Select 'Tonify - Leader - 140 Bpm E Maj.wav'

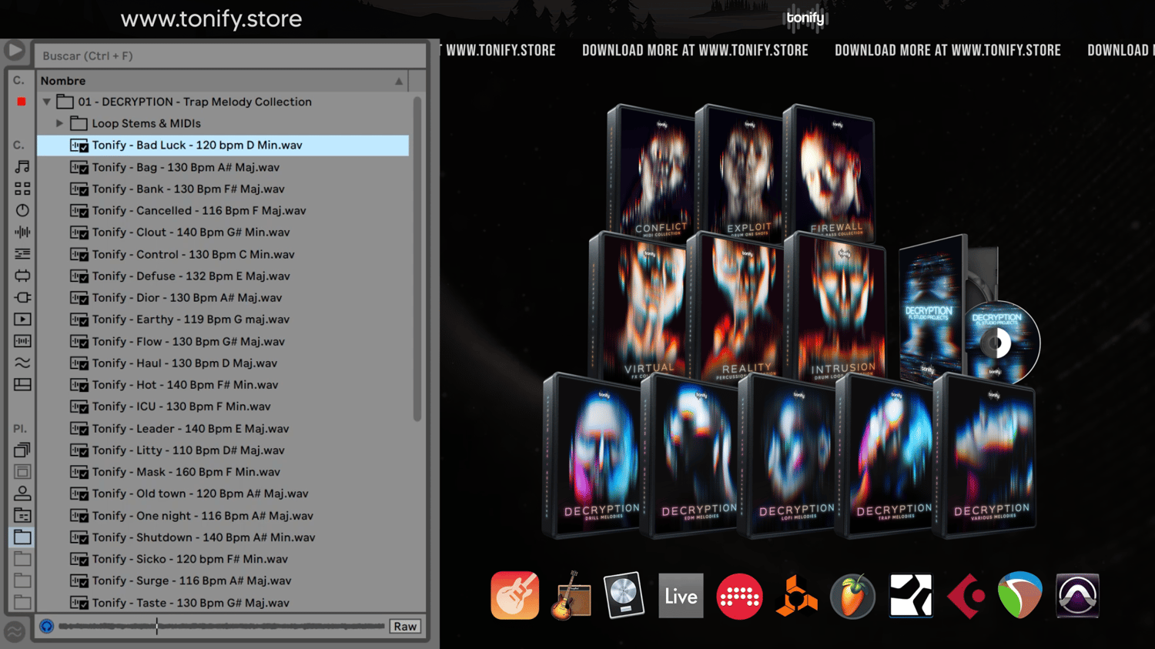(x=223, y=428)
